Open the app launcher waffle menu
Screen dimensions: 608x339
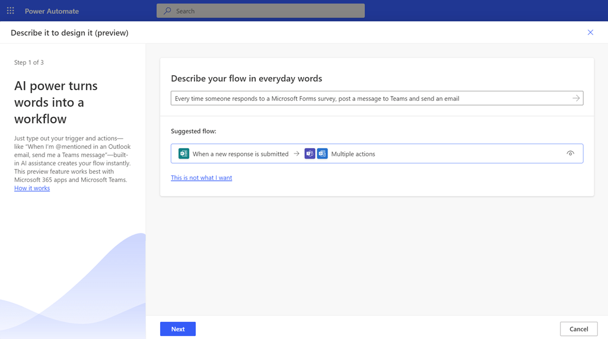point(11,11)
